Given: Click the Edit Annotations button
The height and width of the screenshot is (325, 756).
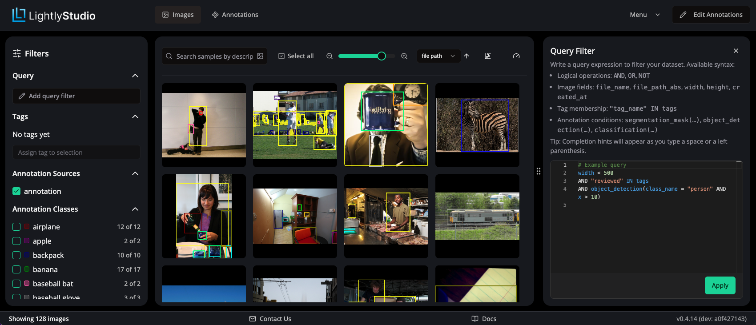Looking at the screenshot, I should [x=711, y=15].
